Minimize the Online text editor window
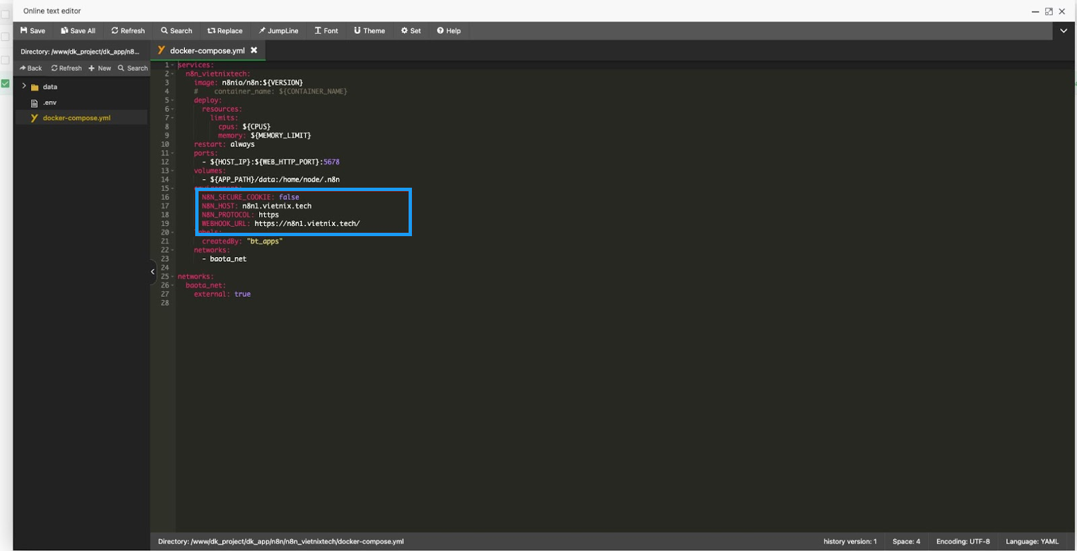The image size is (1077, 551). pos(1035,11)
